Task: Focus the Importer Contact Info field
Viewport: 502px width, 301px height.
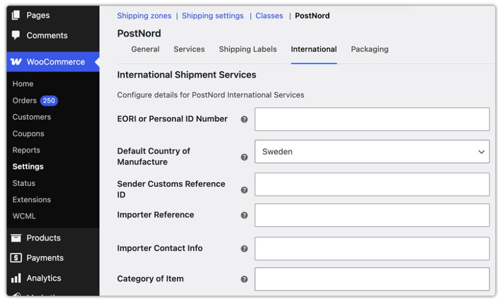Action: pyautogui.click(x=372, y=249)
